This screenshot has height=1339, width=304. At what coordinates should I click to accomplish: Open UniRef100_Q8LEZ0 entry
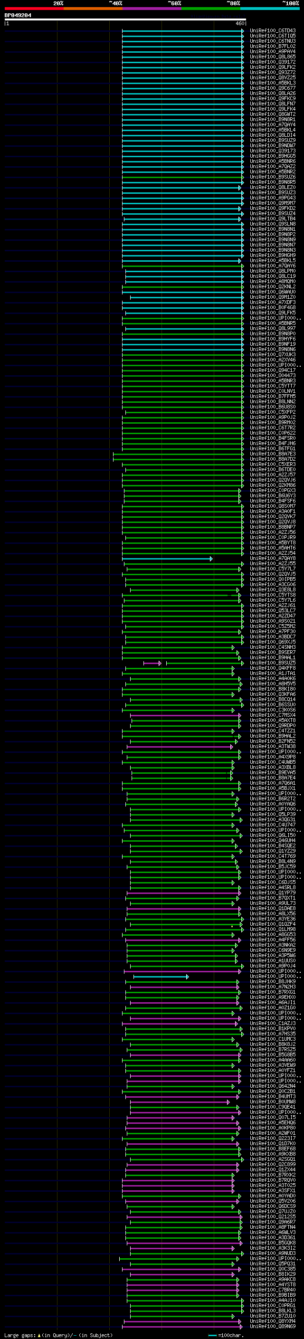point(273,188)
